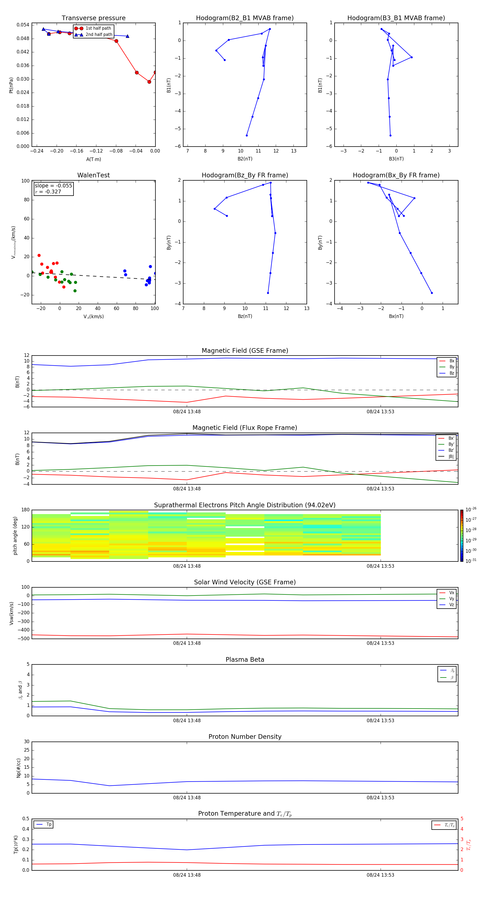Click the 'Transverse pressure' plot title
Image resolution: width=490 pixels, height=899 pixels.
[93, 18]
